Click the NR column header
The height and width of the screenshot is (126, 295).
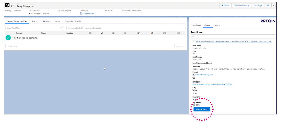pos(152,33)
